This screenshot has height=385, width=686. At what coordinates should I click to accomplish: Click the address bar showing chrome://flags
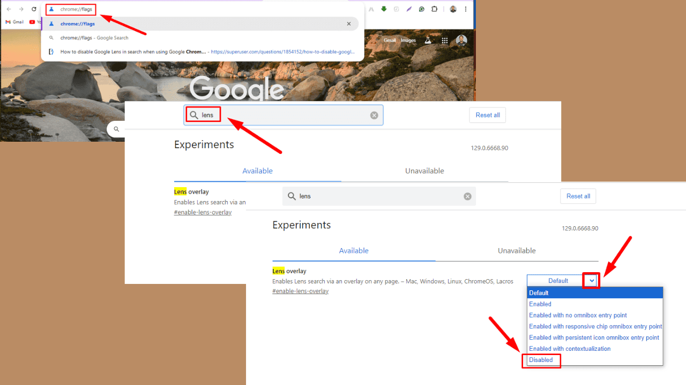203,9
